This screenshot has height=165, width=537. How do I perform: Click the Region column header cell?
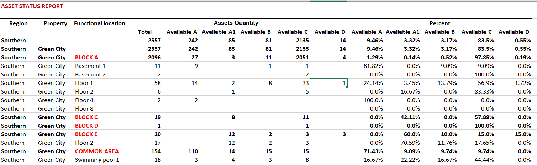[18, 23]
